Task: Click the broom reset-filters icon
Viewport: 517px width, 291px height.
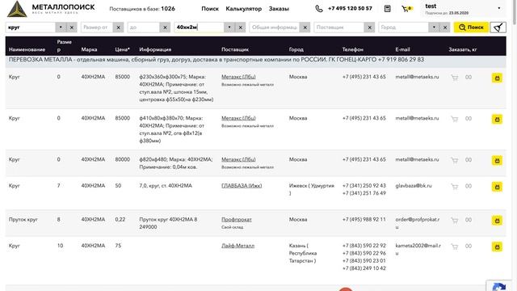Action: tap(498, 27)
